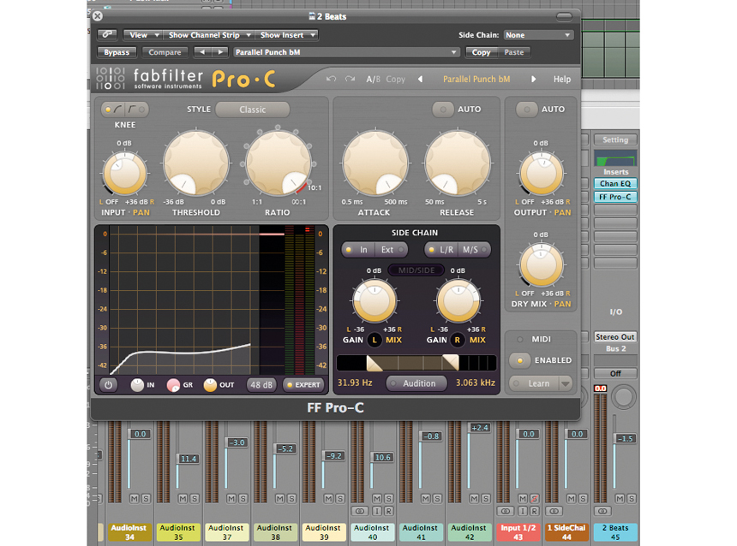Click the MID/SIDE button in side chain
This screenshot has width=737, height=546.
416,270
